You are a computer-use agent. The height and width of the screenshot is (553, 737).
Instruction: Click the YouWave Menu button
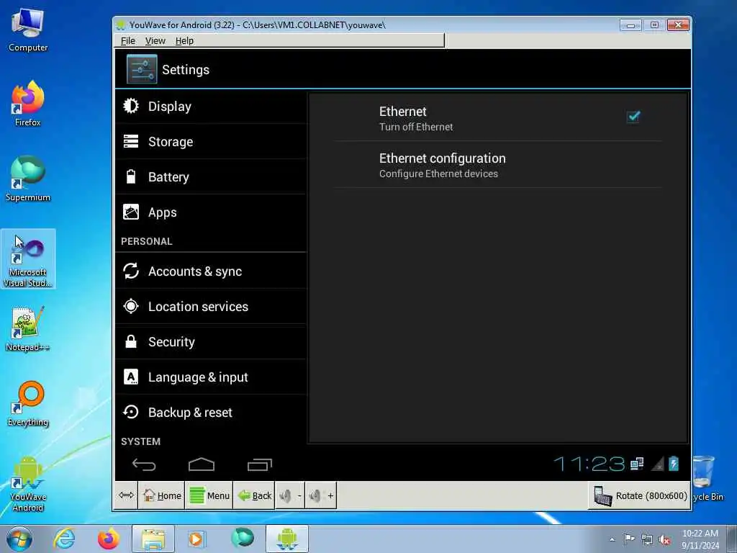209,495
